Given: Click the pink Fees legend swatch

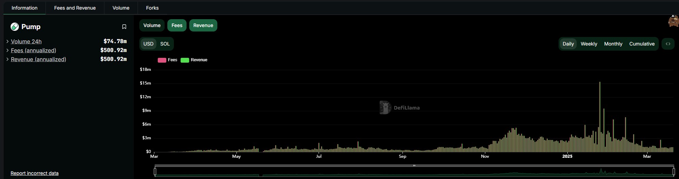Looking at the screenshot, I should 162,60.
